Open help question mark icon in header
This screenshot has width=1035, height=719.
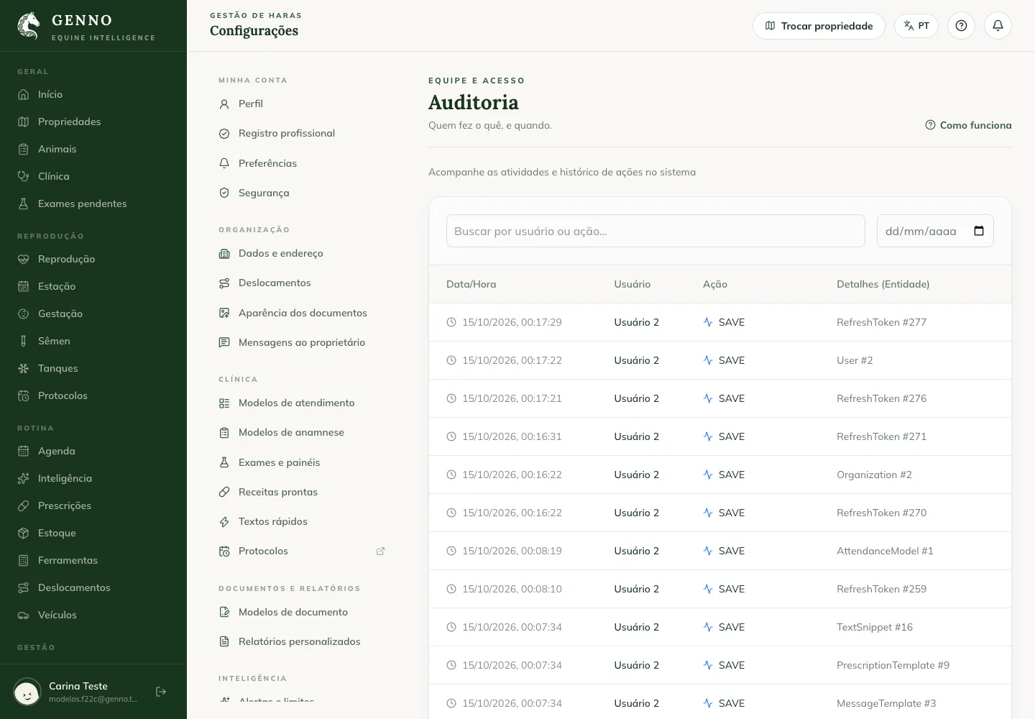(x=961, y=26)
